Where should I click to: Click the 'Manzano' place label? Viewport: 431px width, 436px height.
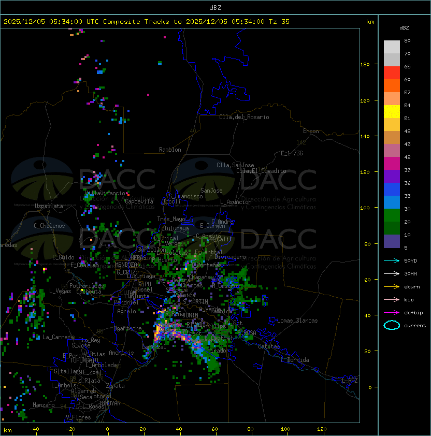point(44,405)
